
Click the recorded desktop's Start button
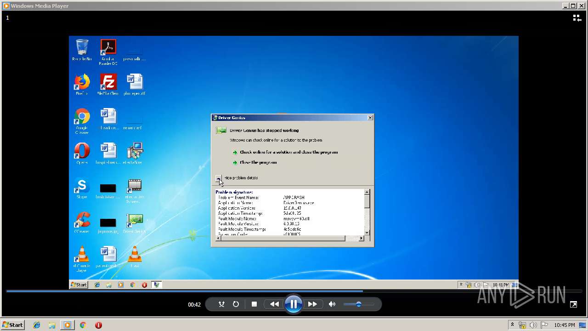79,285
